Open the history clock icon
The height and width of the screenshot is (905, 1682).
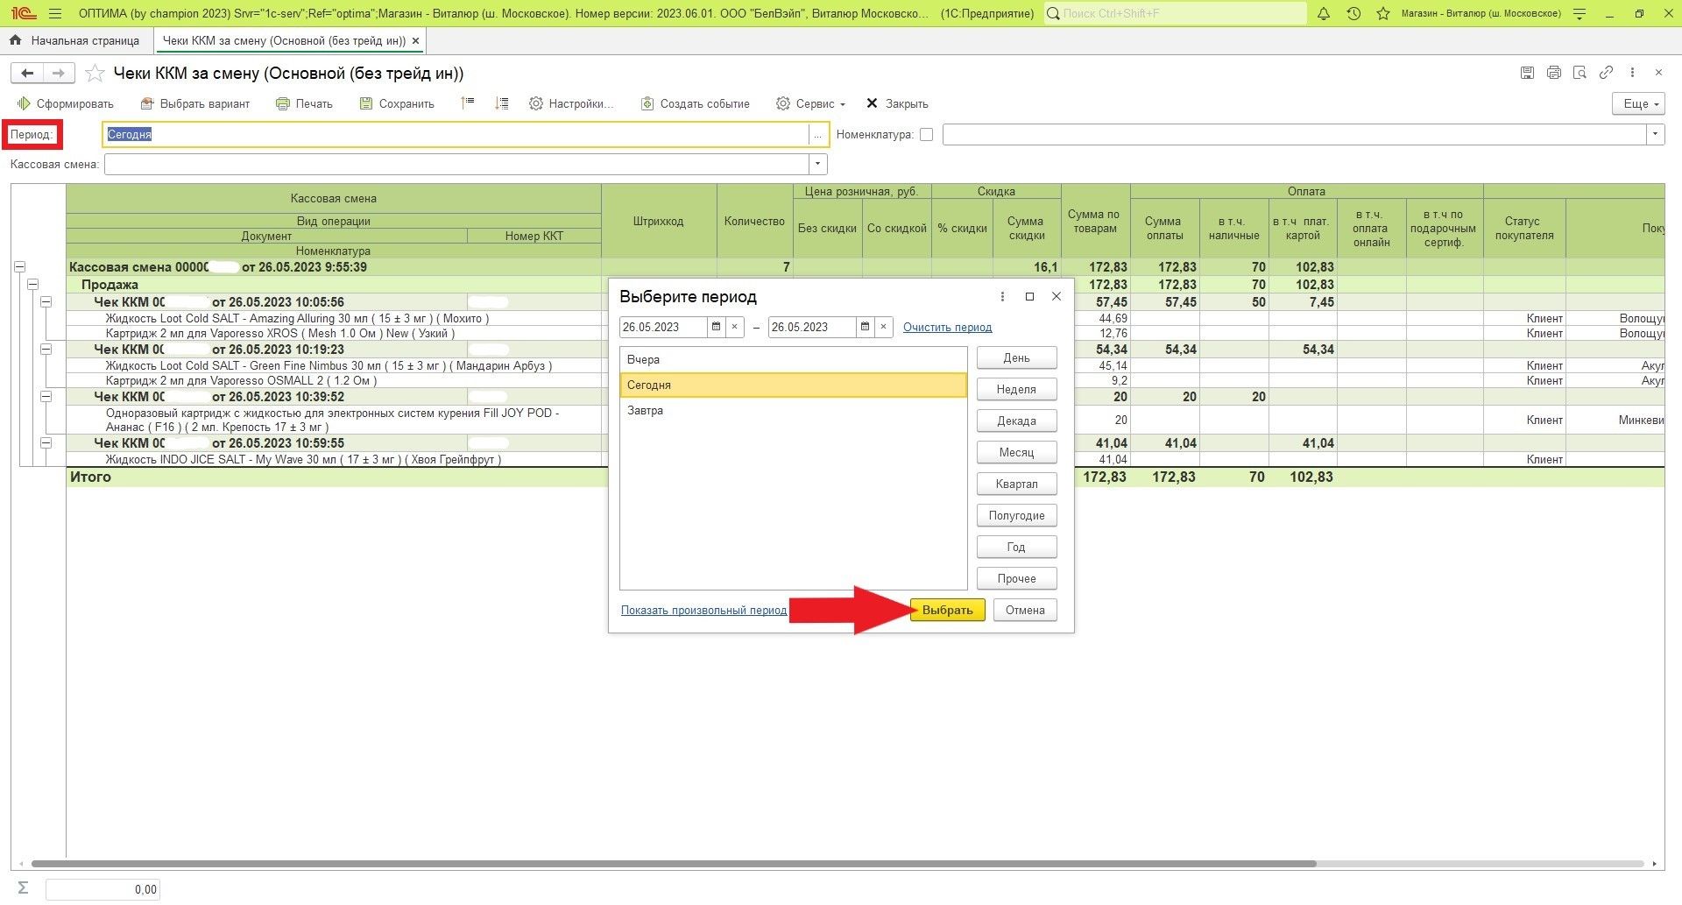[x=1353, y=14]
